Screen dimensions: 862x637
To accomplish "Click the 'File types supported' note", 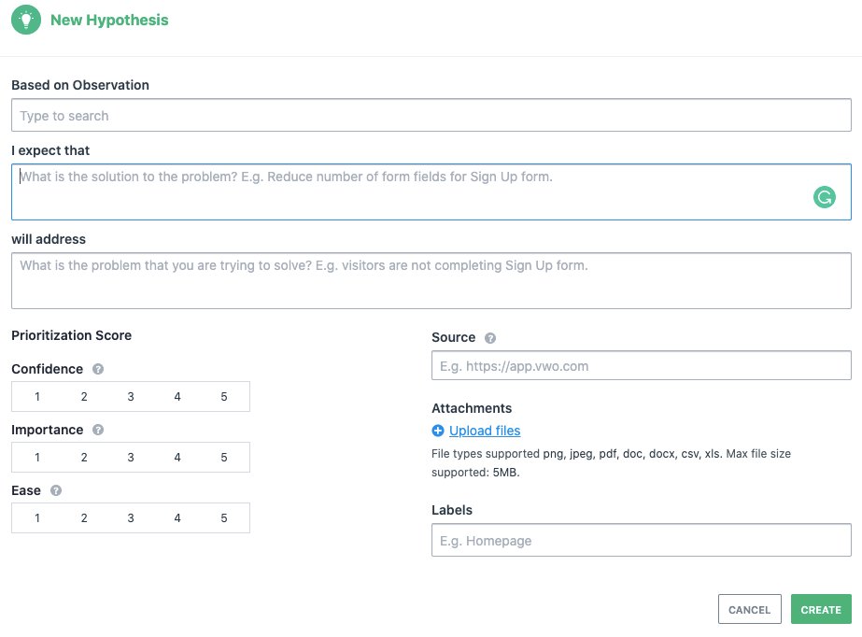I will click(612, 462).
